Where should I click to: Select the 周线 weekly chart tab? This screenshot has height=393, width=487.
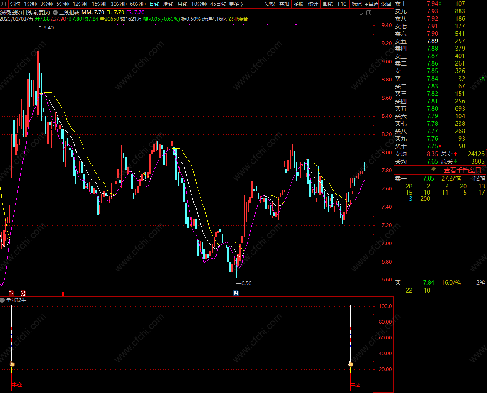point(168,4)
